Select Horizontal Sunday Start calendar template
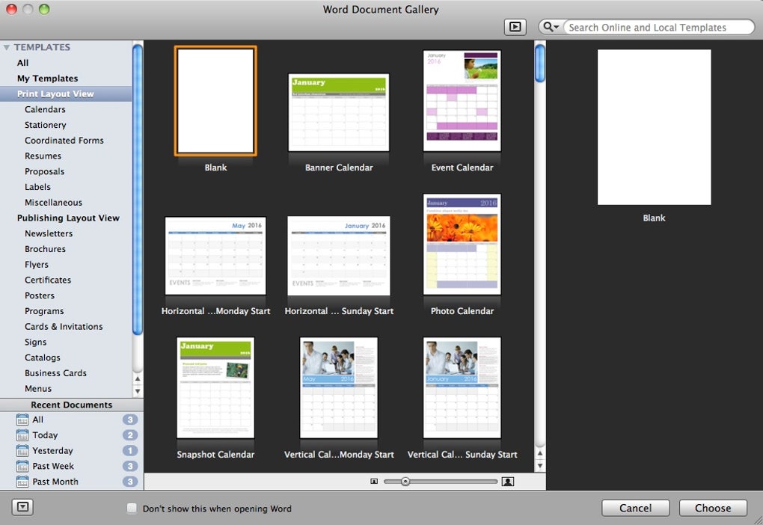Image resolution: width=763 pixels, height=525 pixels. tap(339, 256)
